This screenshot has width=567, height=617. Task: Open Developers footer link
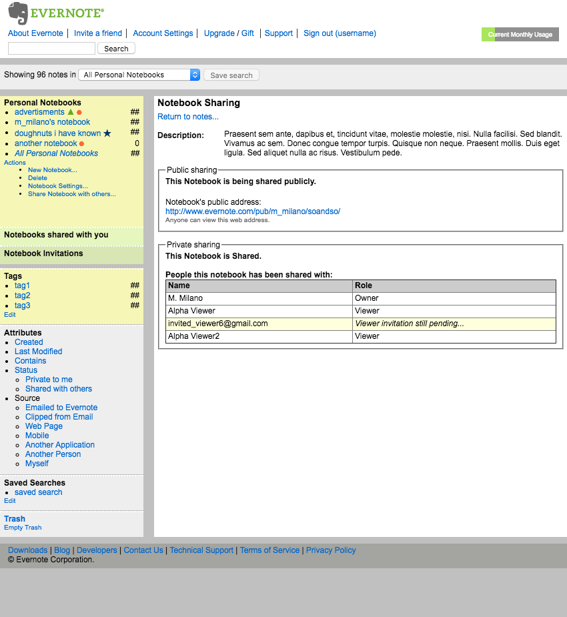pyautogui.click(x=97, y=550)
